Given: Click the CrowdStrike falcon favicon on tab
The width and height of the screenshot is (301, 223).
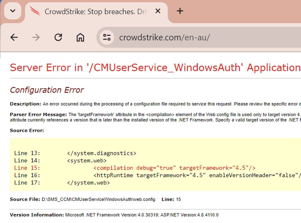Looking at the screenshot, I should [x=35, y=11].
